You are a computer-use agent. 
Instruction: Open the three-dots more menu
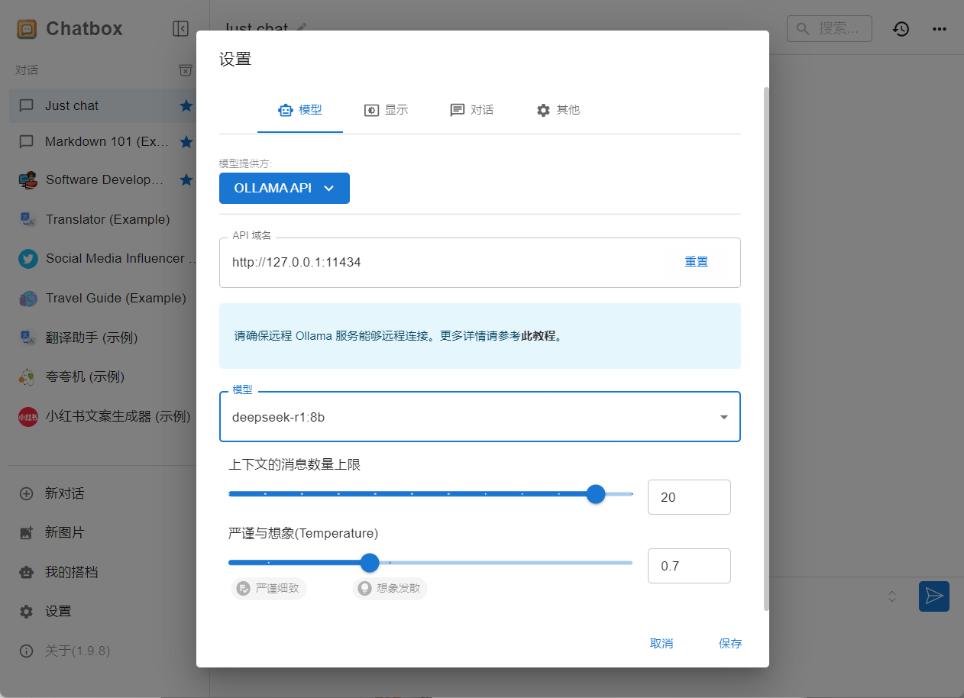coord(940,29)
